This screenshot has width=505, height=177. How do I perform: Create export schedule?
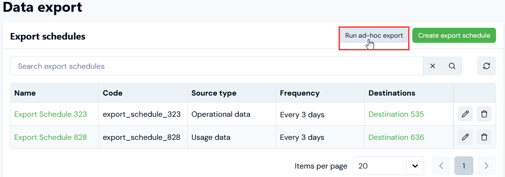coord(454,36)
